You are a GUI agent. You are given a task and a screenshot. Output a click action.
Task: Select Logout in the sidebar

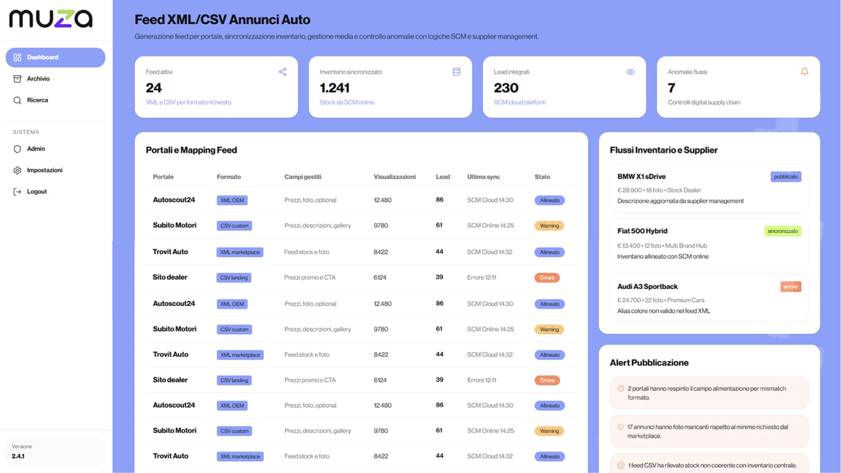coord(55,191)
